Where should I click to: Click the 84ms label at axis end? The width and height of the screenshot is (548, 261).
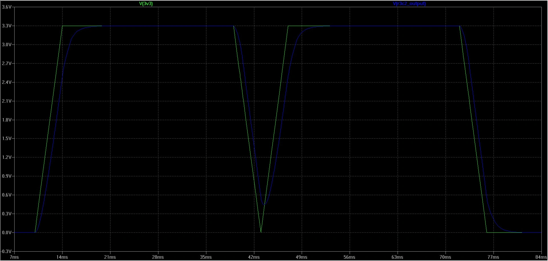pyautogui.click(x=541, y=257)
